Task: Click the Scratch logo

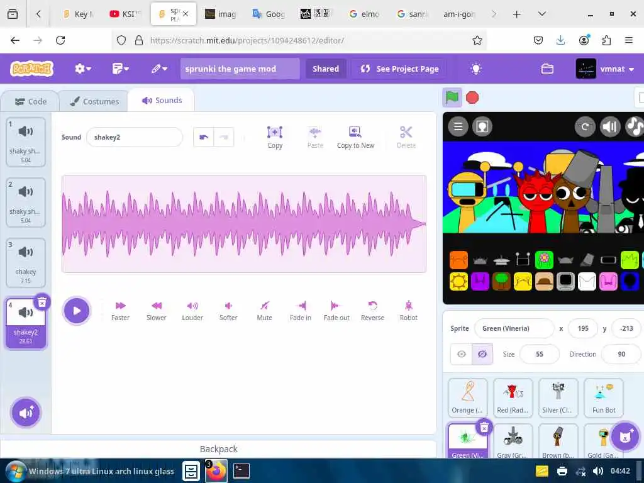Action: pos(32,69)
